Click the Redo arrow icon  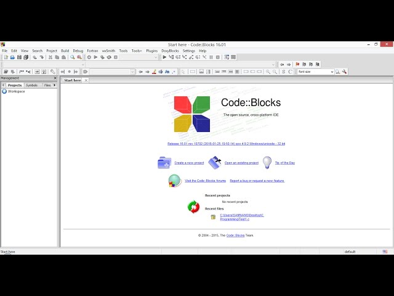coord(41,57)
